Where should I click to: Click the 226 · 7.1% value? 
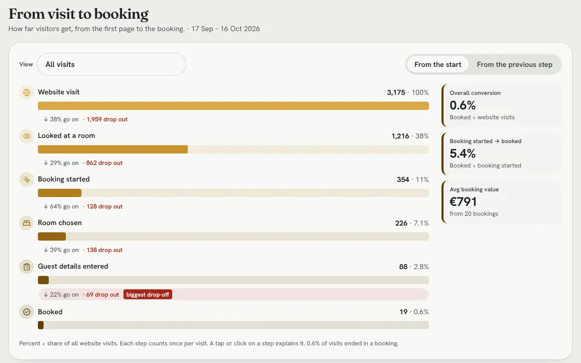[412, 223]
